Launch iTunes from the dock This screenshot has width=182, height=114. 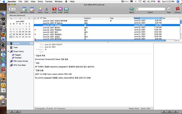[x=3, y=55]
